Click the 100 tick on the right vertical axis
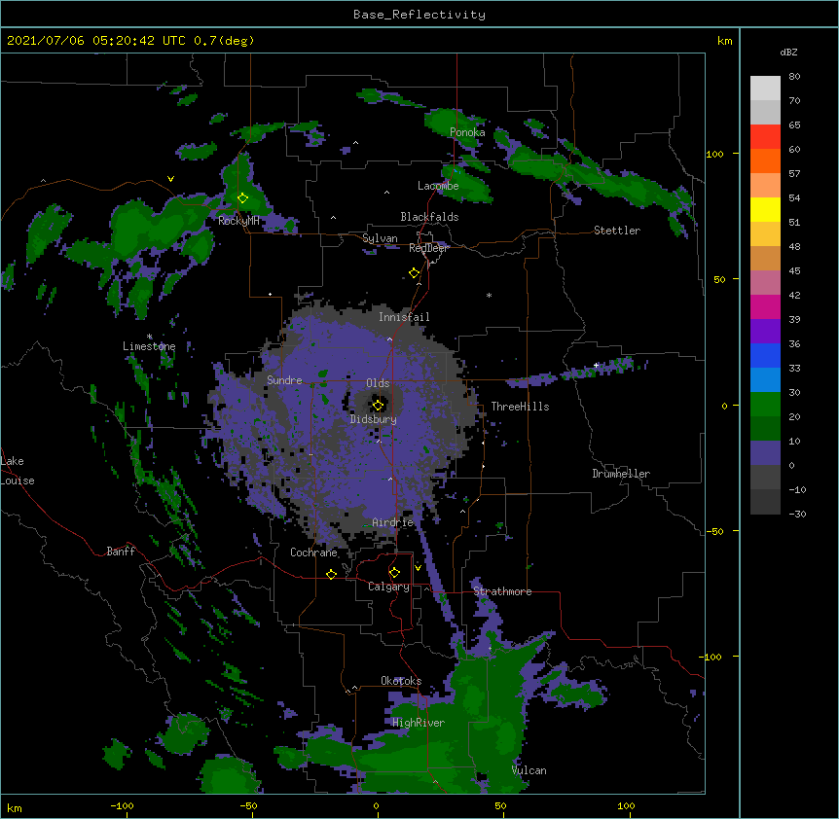 (714, 154)
